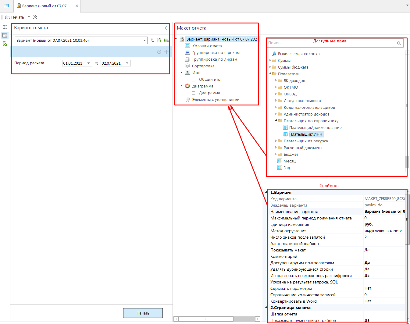Open the Печать dropdown arrow in toolbar
410x324 pixels.
(x=29, y=17)
